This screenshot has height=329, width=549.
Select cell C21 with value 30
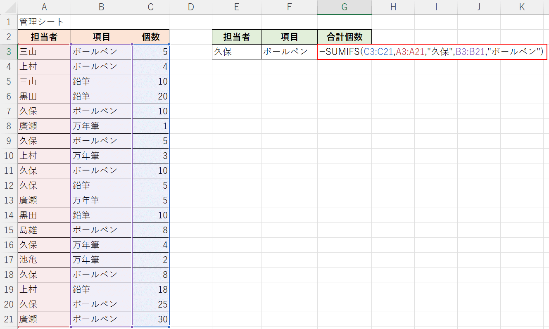click(151, 319)
